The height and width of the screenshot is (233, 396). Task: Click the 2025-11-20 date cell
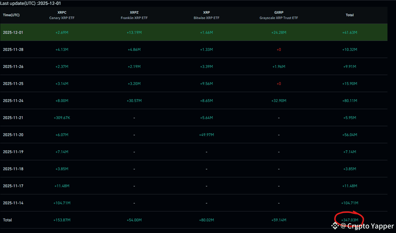point(13,135)
